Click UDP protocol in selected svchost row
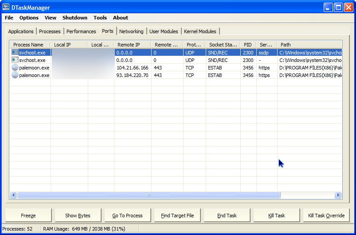The width and height of the screenshot is (356, 235). coord(190,53)
